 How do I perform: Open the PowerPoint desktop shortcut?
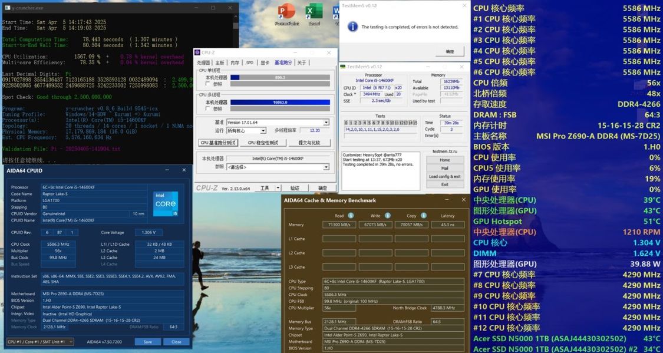coord(286,14)
